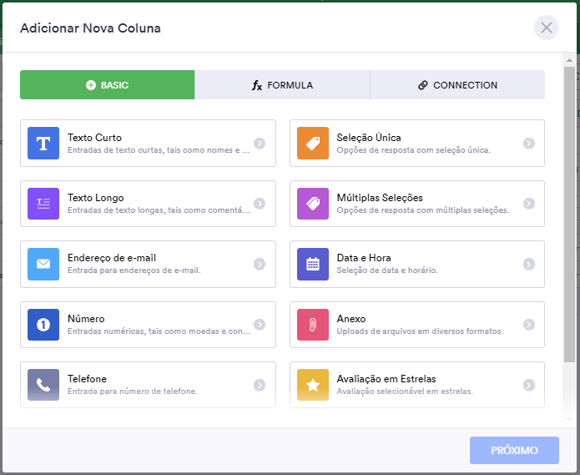
Task: Select the Anexo paperclip icon
Action: point(313,325)
